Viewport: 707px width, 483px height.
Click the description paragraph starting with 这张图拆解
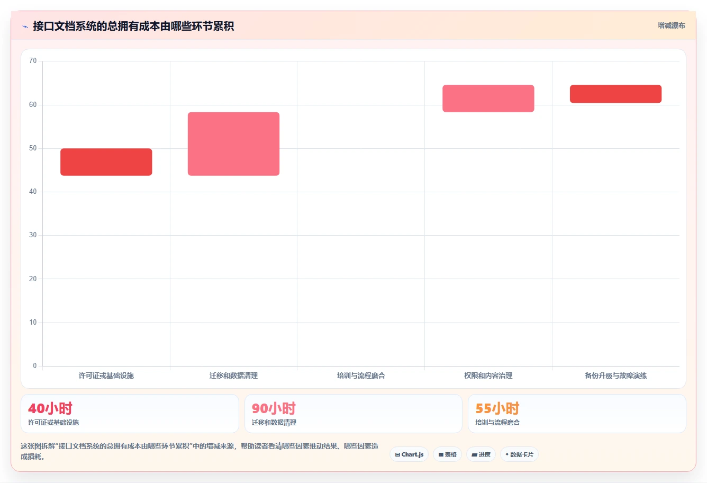pyautogui.click(x=200, y=451)
